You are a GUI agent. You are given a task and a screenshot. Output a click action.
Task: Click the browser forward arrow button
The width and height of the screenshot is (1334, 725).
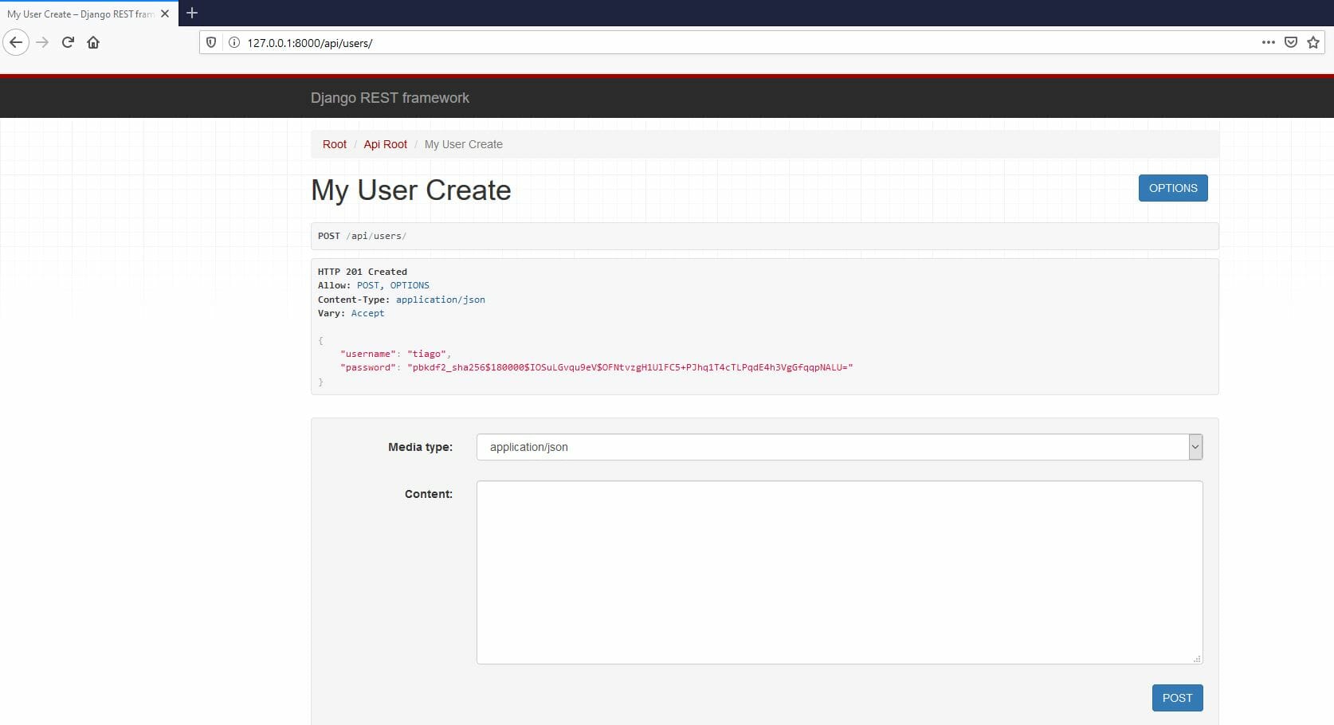coord(42,42)
